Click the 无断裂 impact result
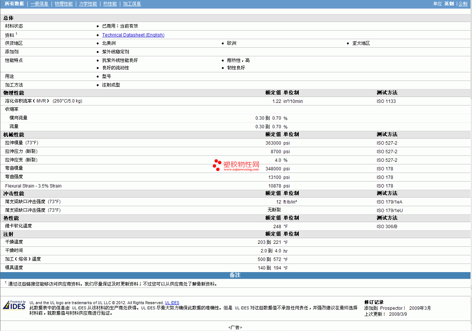The width and height of the screenshot is (472, 331). click(274, 210)
